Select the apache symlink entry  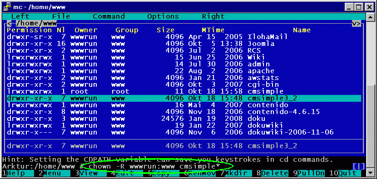point(184,71)
